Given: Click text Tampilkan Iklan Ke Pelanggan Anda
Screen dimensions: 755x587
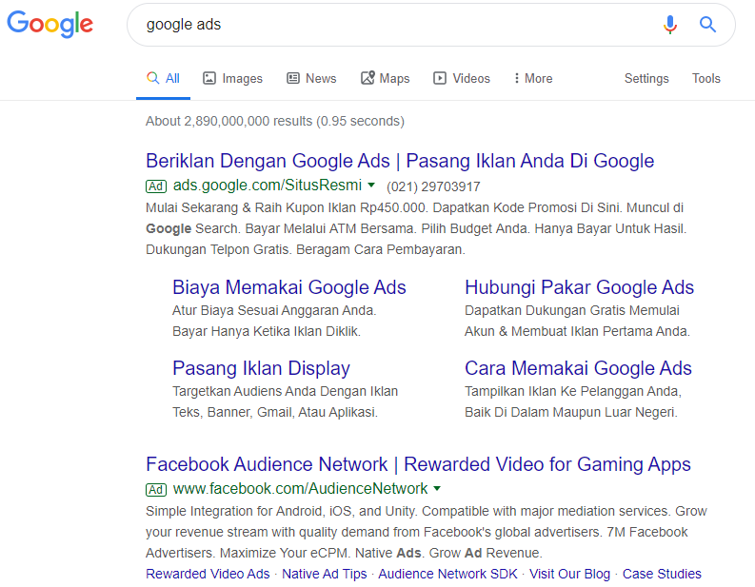Looking at the screenshot, I should 573,392.
